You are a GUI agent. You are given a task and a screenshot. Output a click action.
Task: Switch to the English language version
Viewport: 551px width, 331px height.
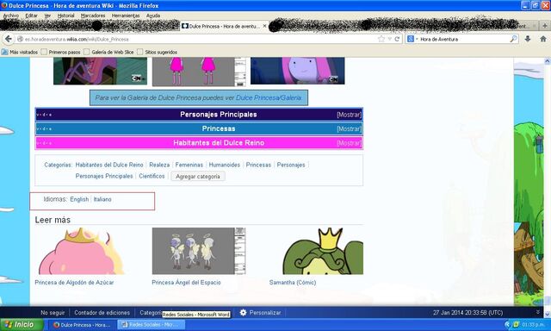[x=79, y=199]
